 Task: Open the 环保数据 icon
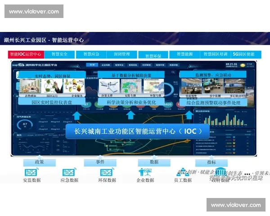107,172
